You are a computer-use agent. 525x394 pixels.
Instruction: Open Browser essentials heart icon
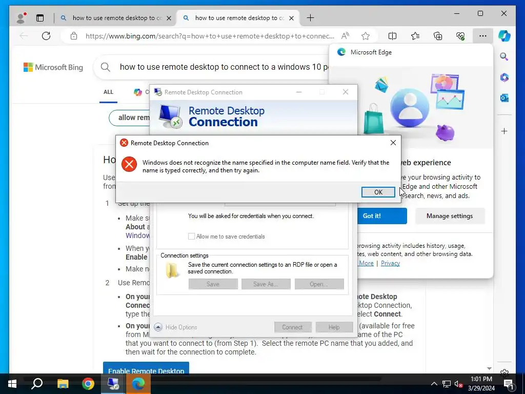tap(460, 36)
